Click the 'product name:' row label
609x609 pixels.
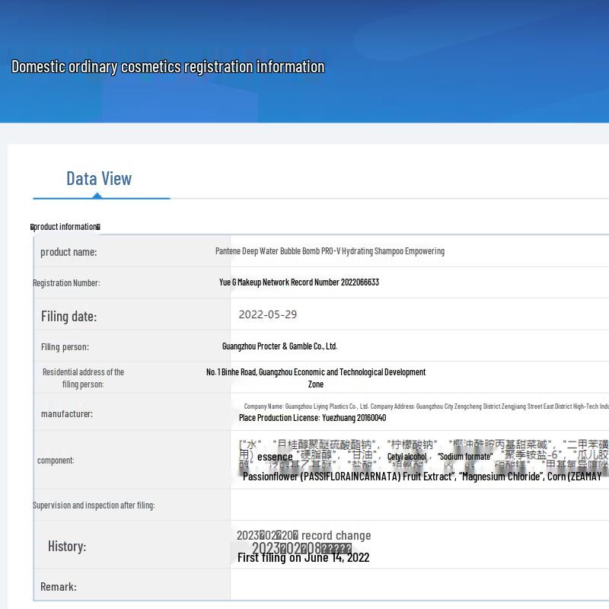pos(69,252)
